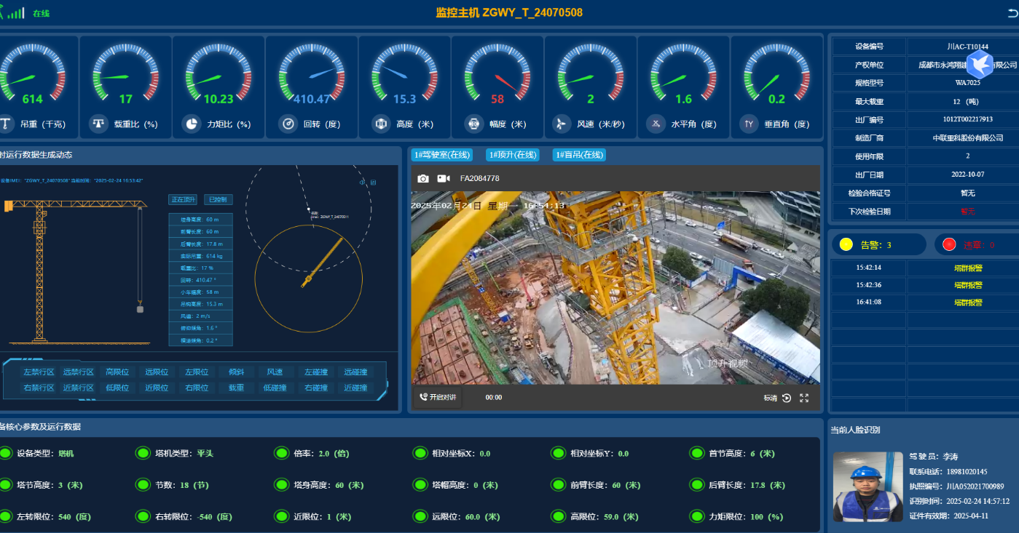
Task: Switch to the 1#盲吊 camera tab
Action: (580, 155)
